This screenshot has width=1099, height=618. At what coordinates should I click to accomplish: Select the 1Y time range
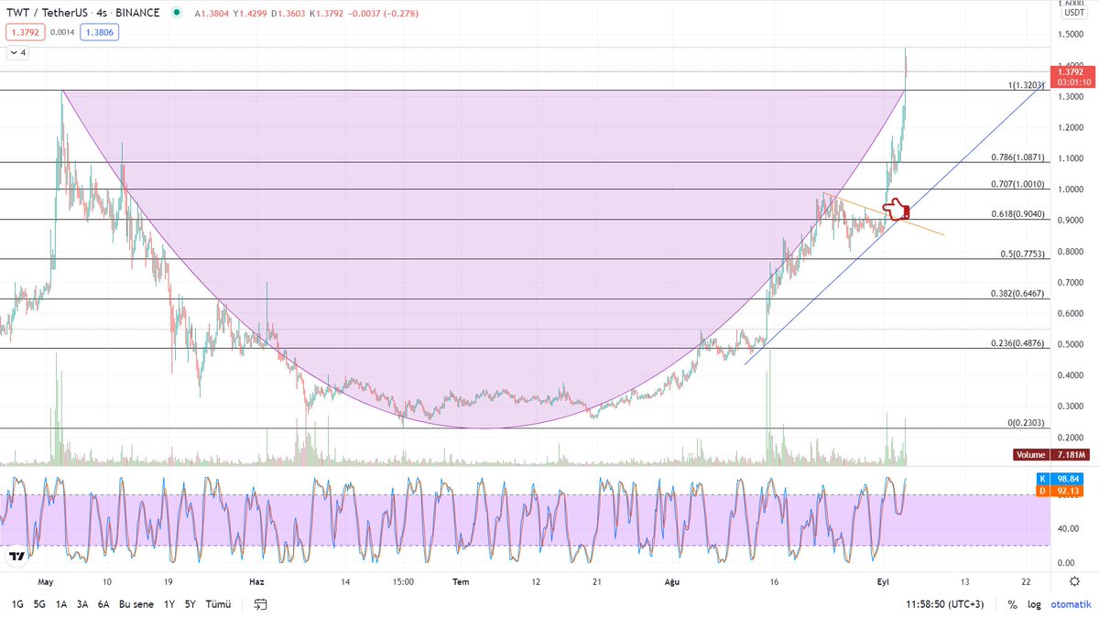[169, 604]
